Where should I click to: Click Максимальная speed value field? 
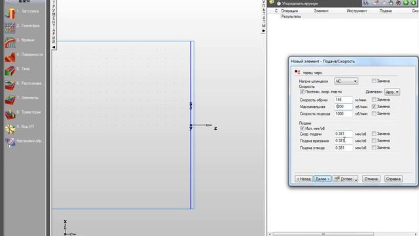point(343,107)
